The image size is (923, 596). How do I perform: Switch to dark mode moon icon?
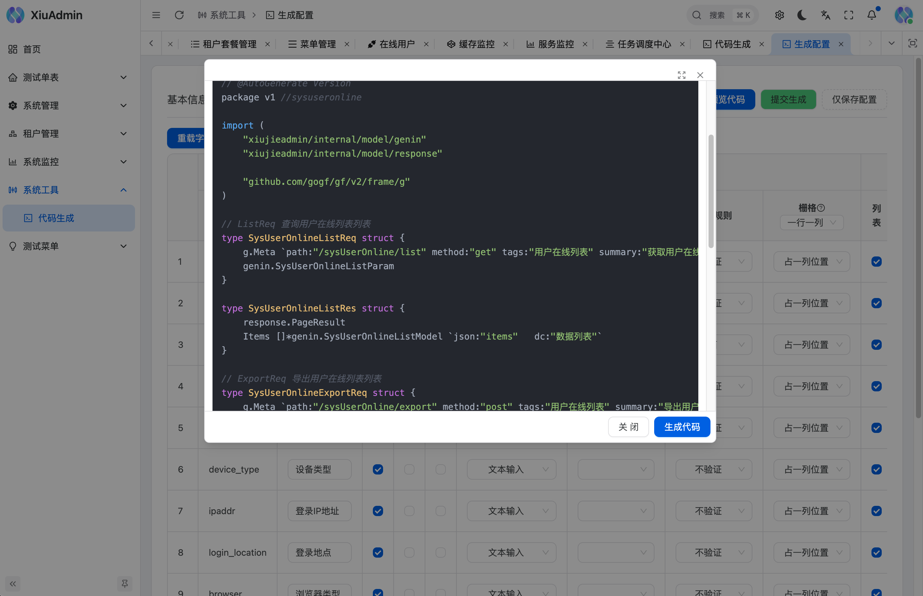(x=802, y=15)
